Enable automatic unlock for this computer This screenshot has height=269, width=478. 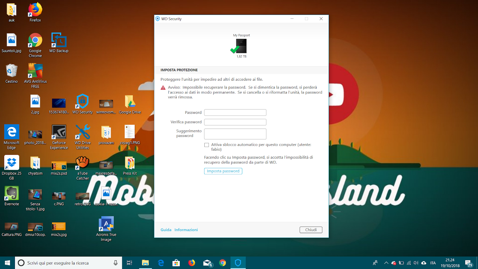pos(206,145)
